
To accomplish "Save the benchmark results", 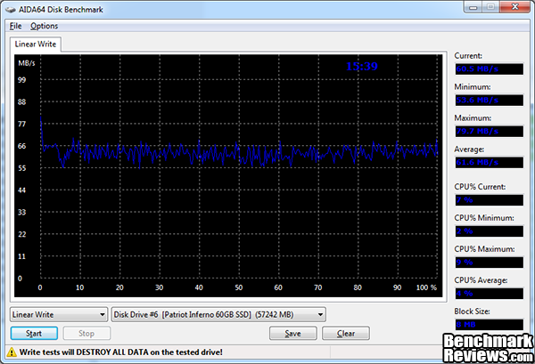I will 292,334.
